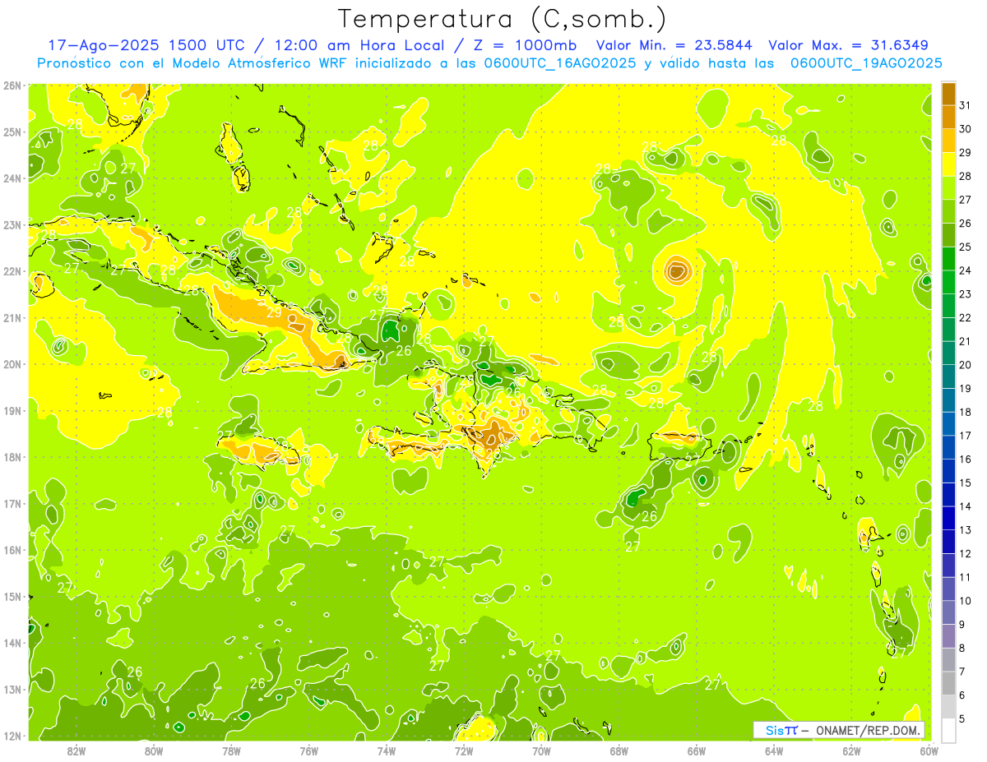The width and height of the screenshot is (987, 762).
Task: Click the "78W" longitude label
Action: point(231,750)
